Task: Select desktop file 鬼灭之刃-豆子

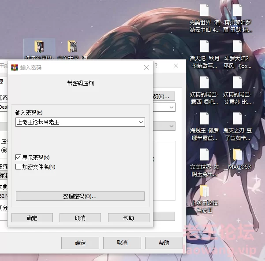Action: (238, 126)
